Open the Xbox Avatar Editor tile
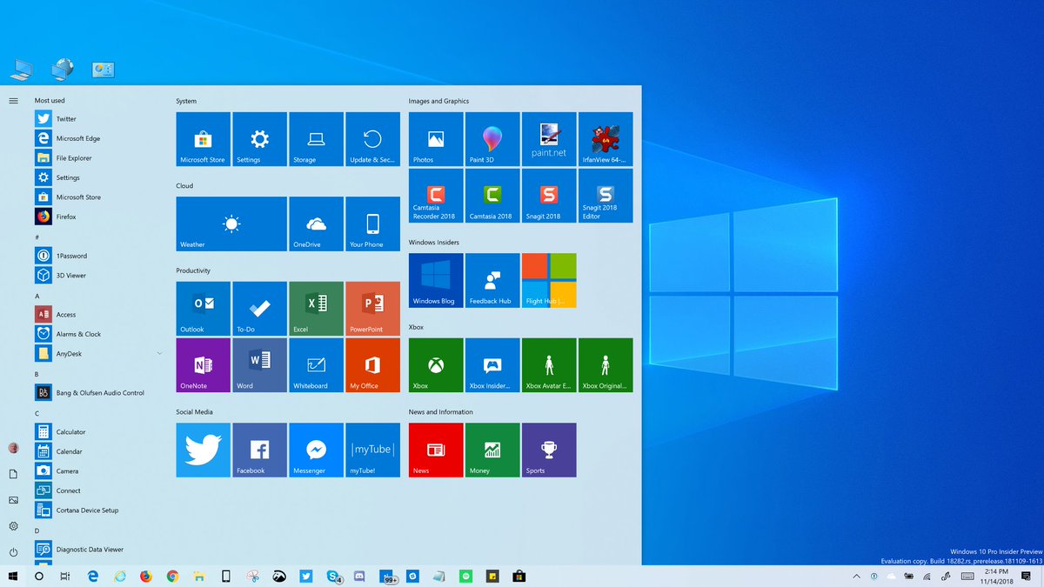 point(549,365)
